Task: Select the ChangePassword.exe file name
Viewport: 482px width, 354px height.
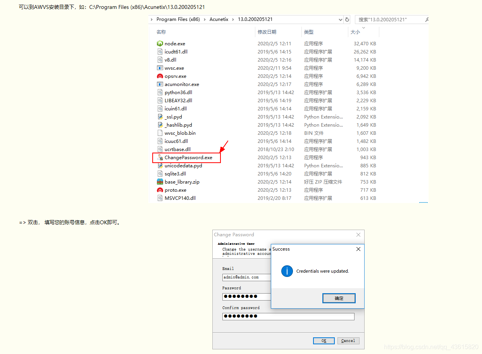Action: tap(188, 158)
